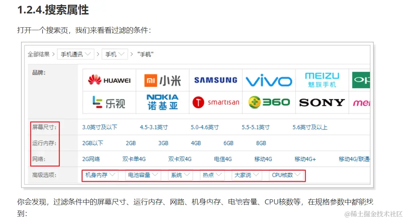405x220 pixels.
Task: Go to 全部结果 breadcrumb
Action: (39, 54)
